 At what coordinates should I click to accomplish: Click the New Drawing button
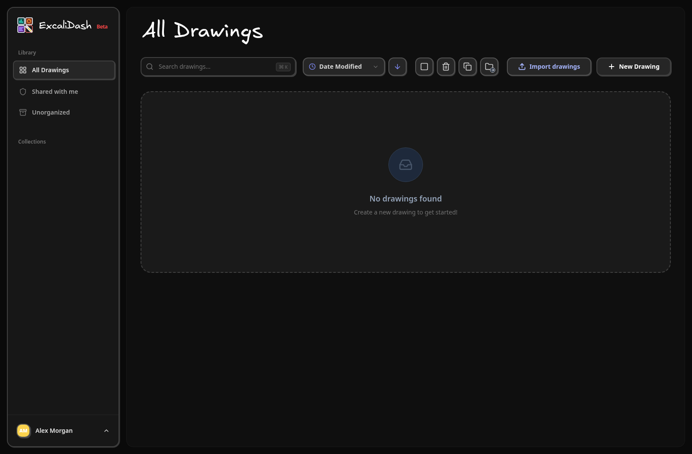coord(634,67)
